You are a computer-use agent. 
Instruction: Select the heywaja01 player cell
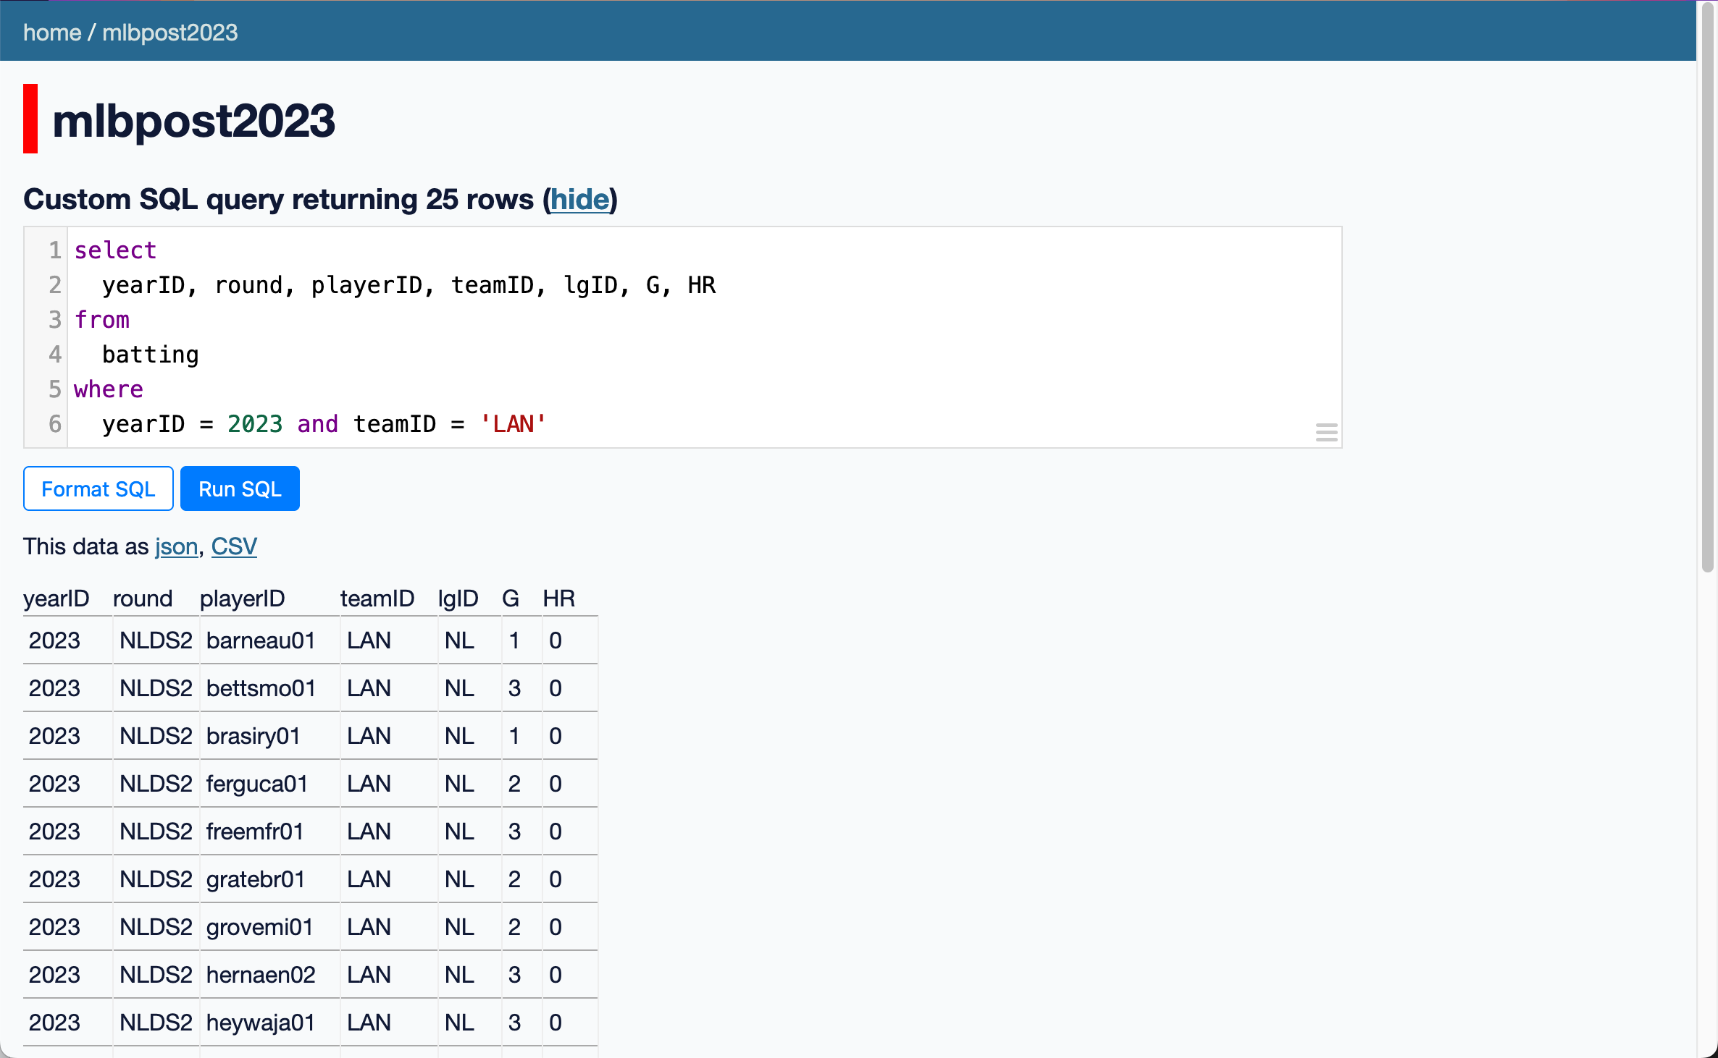pyautogui.click(x=261, y=1023)
